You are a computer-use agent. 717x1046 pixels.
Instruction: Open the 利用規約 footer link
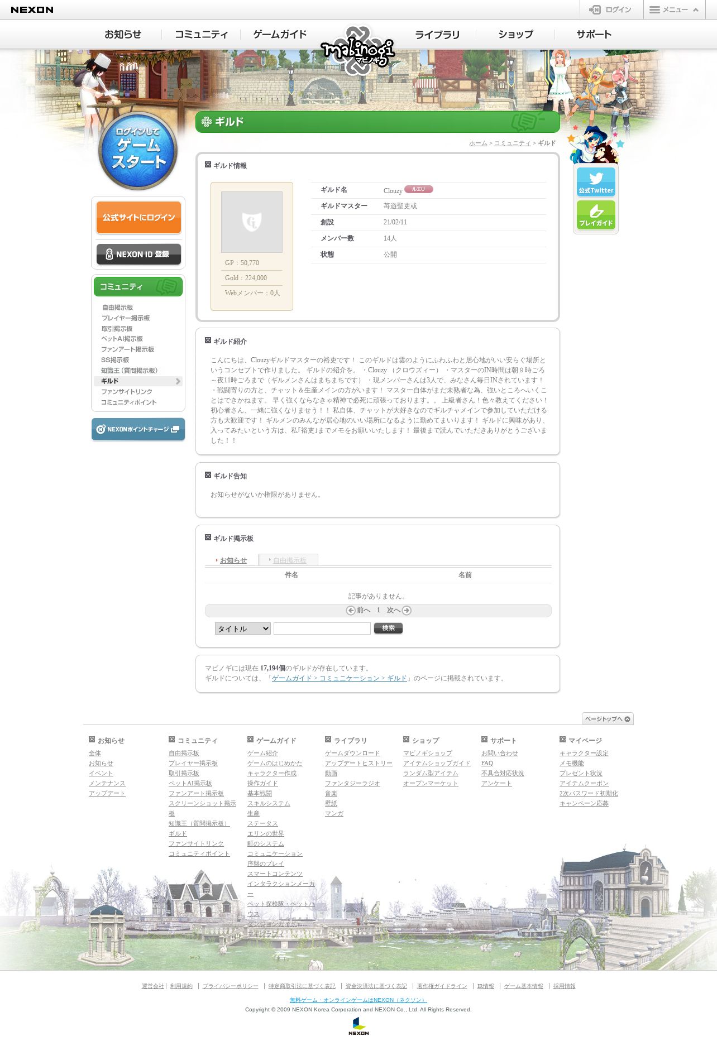click(181, 986)
